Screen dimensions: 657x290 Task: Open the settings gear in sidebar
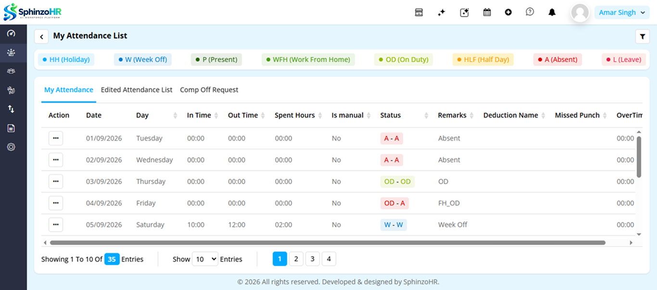11,147
